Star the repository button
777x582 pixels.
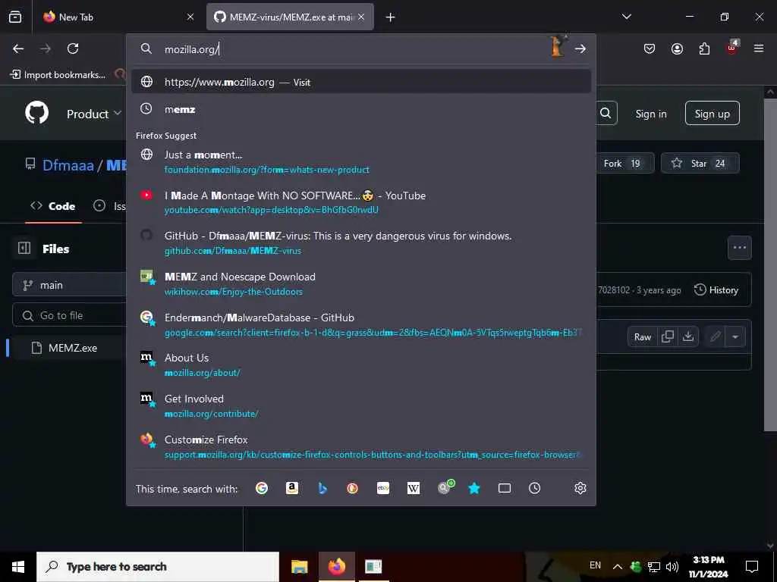[x=700, y=164]
